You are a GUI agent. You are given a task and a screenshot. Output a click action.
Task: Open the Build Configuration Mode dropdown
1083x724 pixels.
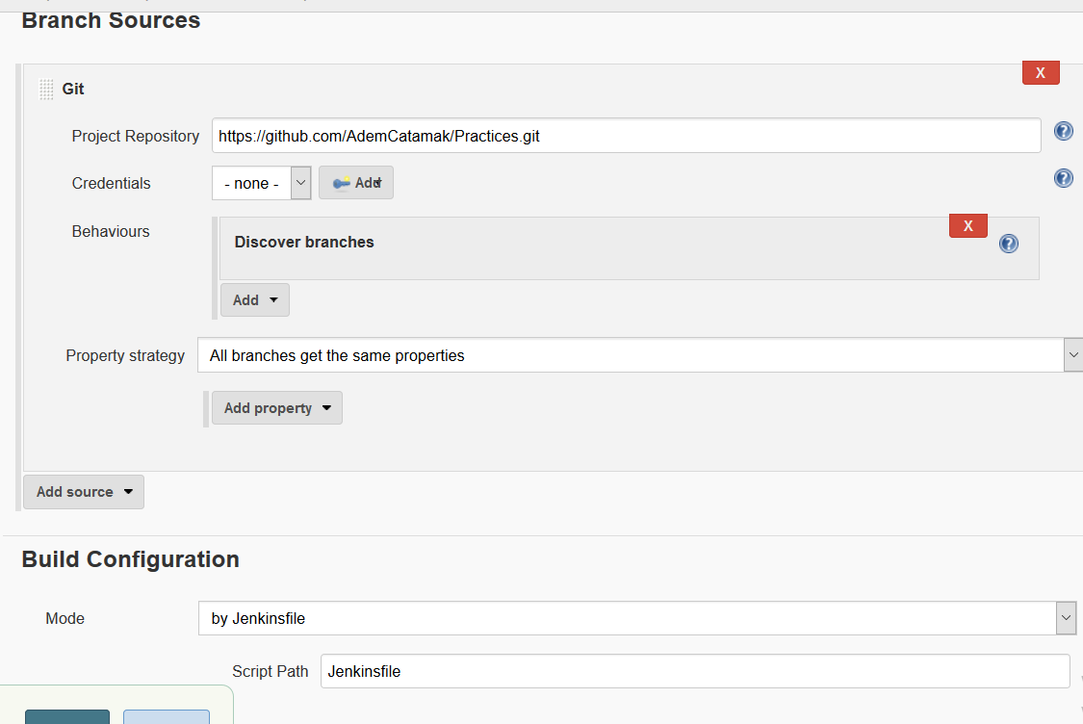point(635,618)
